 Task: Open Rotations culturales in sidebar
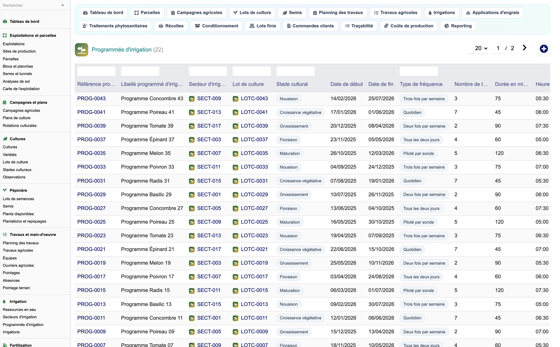(x=20, y=125)
